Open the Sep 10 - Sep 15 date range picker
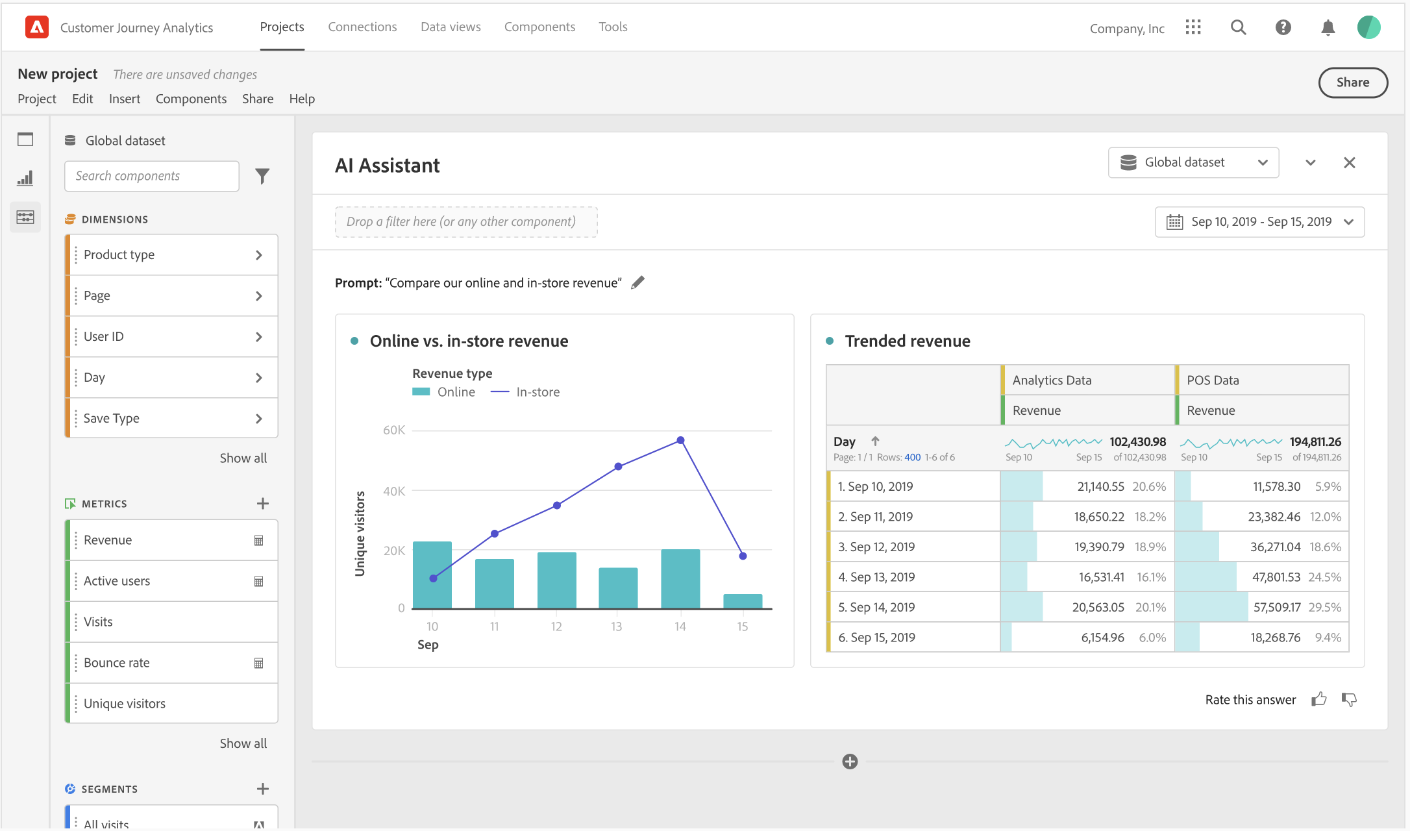This screenshot has width=1410, height=831. point(1259,222)
